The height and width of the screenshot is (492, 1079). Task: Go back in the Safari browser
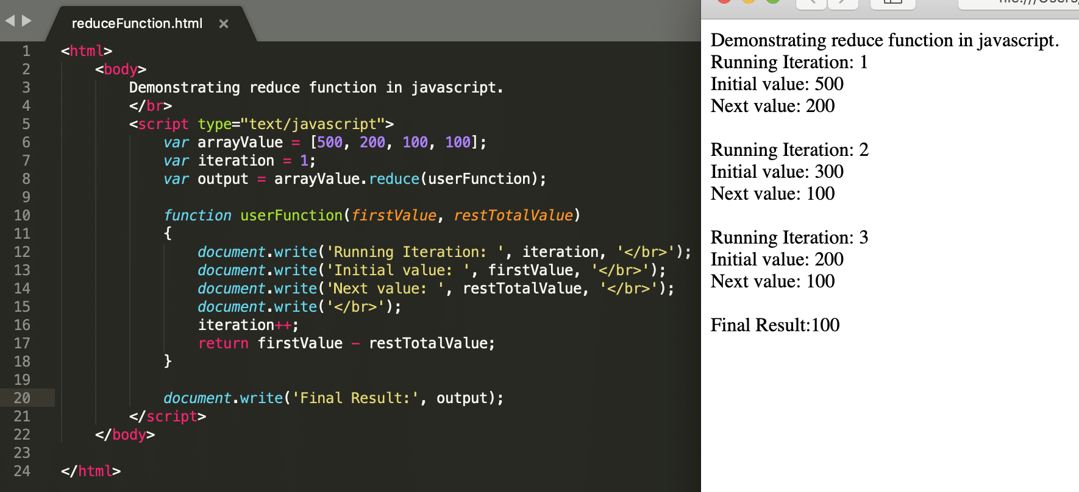pos(811,3)
